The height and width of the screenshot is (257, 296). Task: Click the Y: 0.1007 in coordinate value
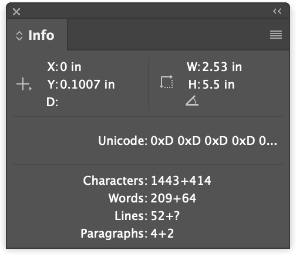[81, 84]
